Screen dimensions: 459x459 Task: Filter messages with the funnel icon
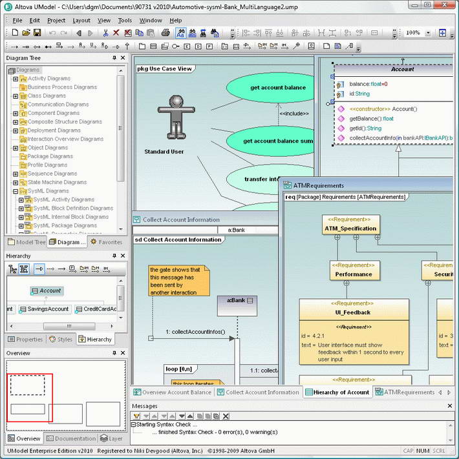tap(136, 416)
